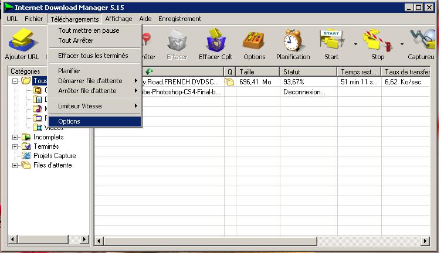Open dropdown arrow next to Start
This screenshot has height=253, width=444.
tap(355, 45)
